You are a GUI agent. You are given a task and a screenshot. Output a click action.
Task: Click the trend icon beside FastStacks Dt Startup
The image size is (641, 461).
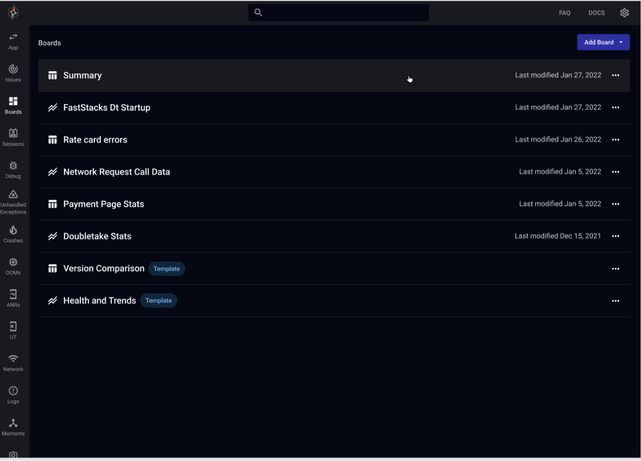(52, 108)
